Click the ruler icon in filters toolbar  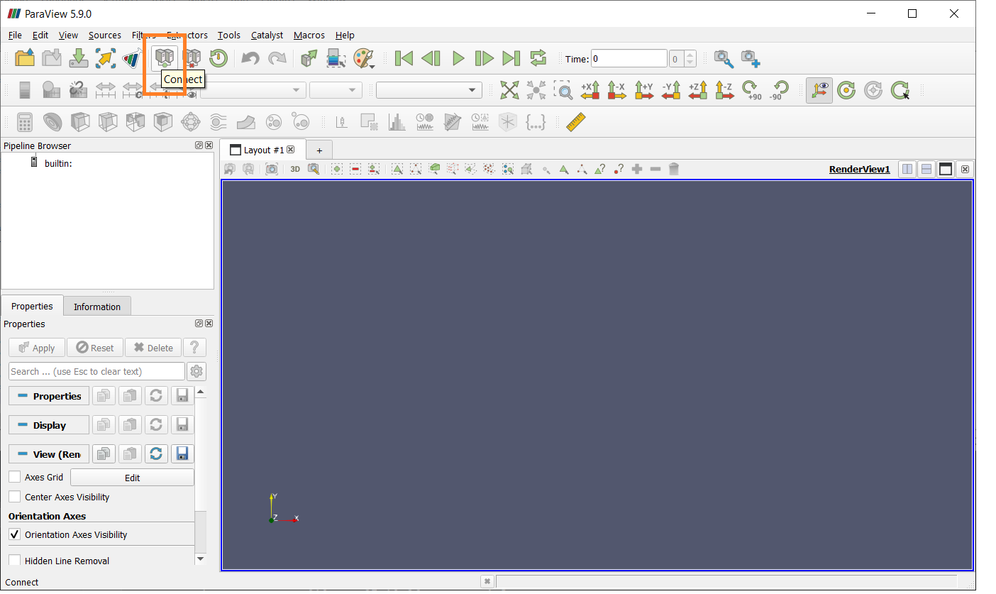(x=576, y=122)
